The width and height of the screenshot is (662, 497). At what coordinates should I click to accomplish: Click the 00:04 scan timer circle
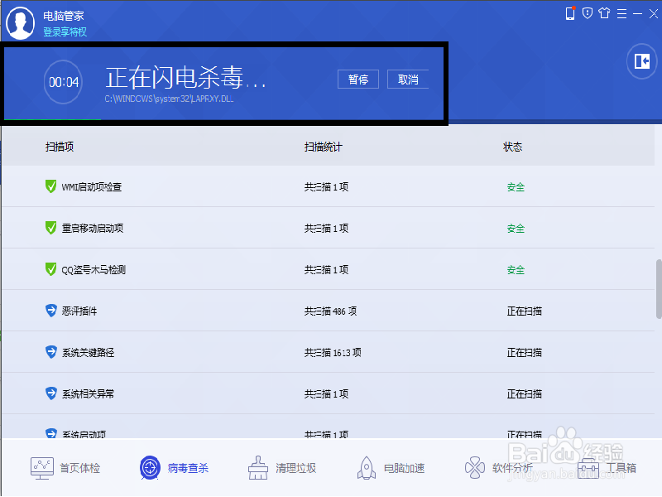[64, 82]
